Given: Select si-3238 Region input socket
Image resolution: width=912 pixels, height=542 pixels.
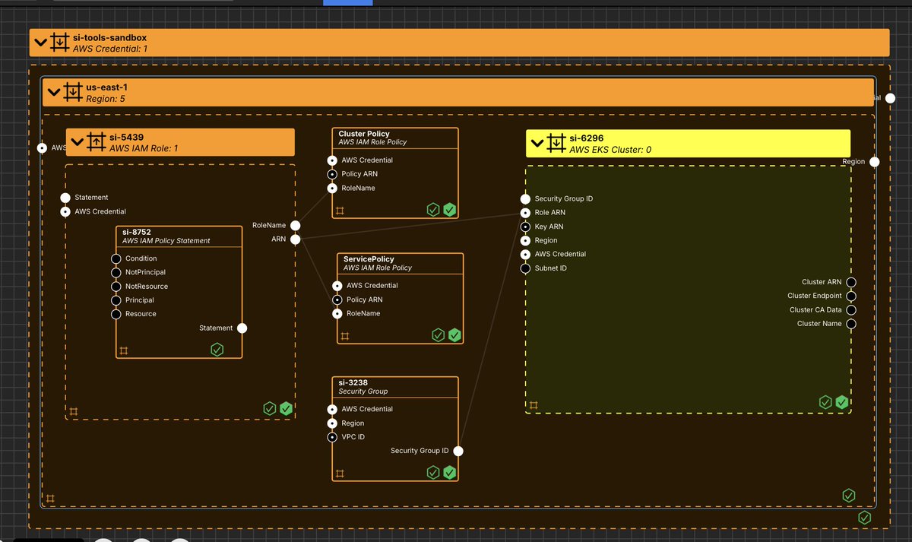Looking at the screenshot, I should (x=332, y=423).
